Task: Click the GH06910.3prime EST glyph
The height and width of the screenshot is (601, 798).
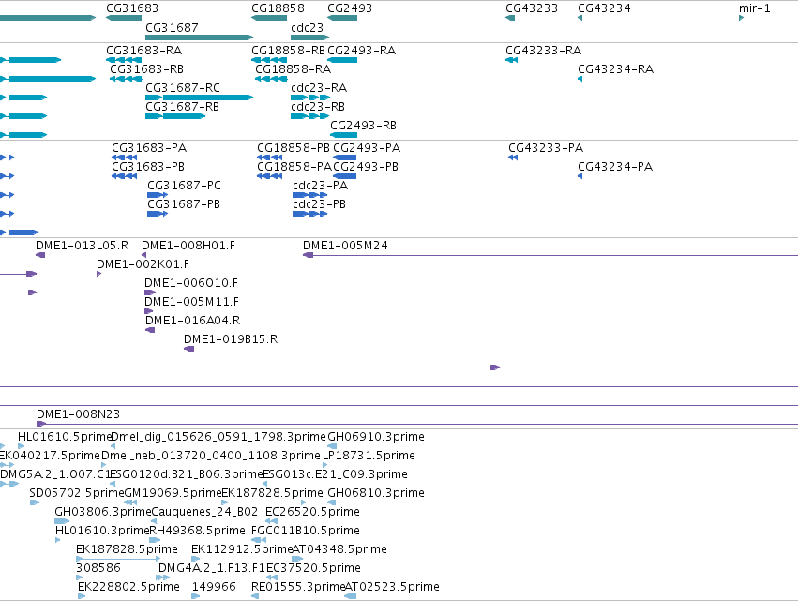Action: [332, 447]
